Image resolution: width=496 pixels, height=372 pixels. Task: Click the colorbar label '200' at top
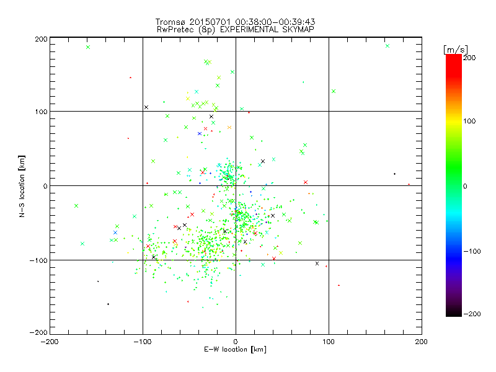[x=469, y=58]
